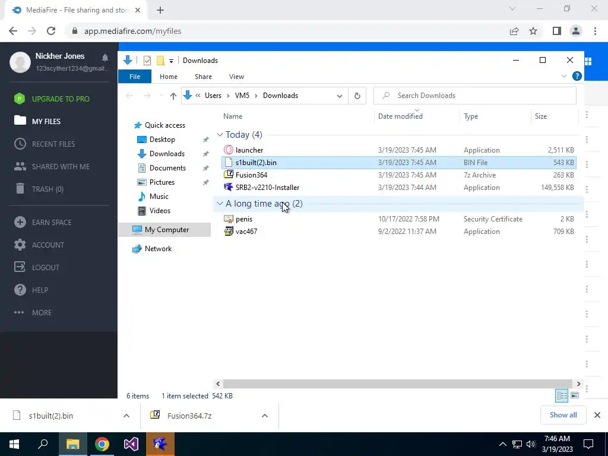Refresh the Downloads folder

[x=357, y=96]
